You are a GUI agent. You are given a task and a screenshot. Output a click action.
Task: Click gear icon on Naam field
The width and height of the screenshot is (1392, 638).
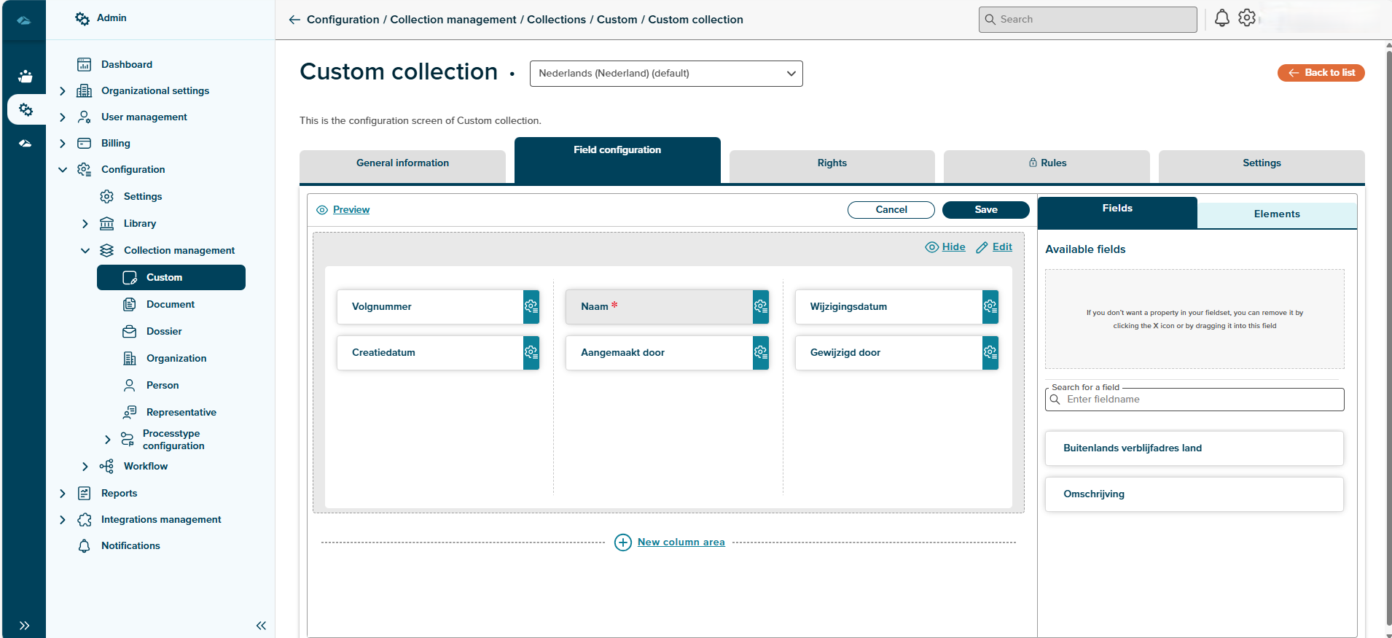pos(760,307)
